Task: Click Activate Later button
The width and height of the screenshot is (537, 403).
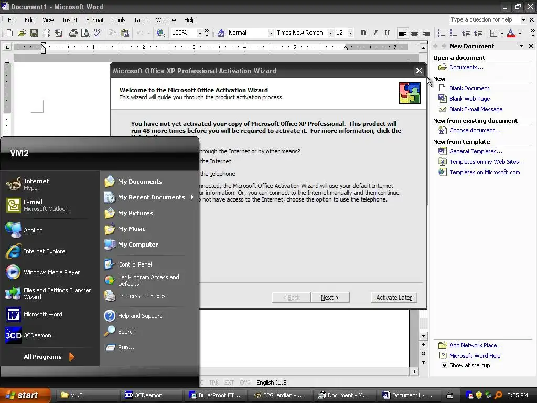Action: (x=394, y=298)
